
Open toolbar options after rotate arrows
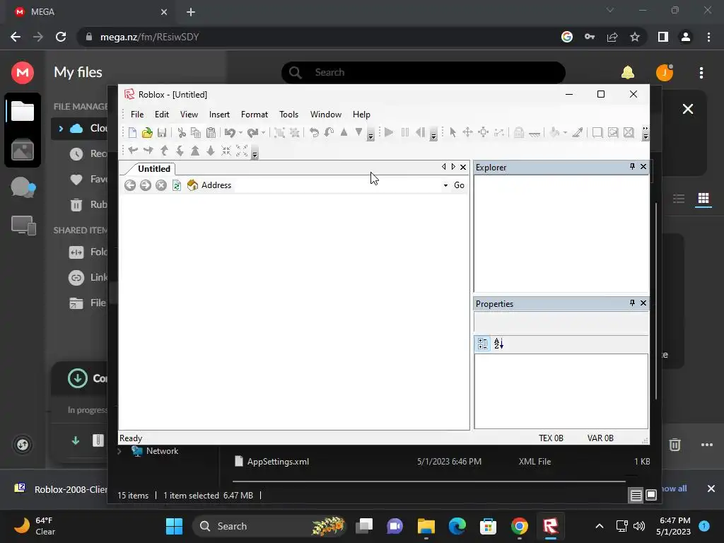(370, 134)
